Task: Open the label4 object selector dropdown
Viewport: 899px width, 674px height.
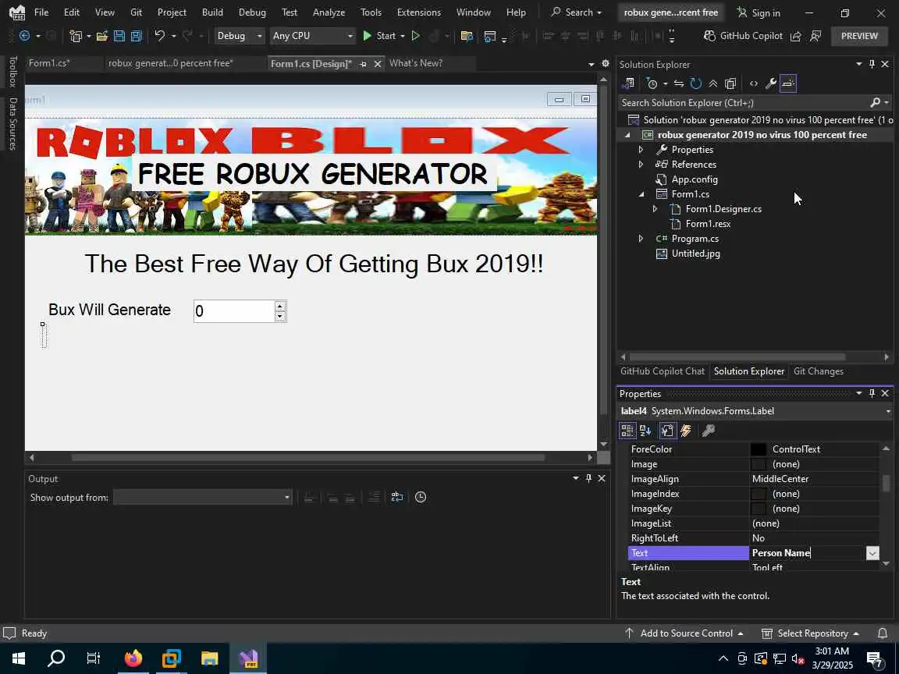Action: pyautogui.click(x=887, y=411)
